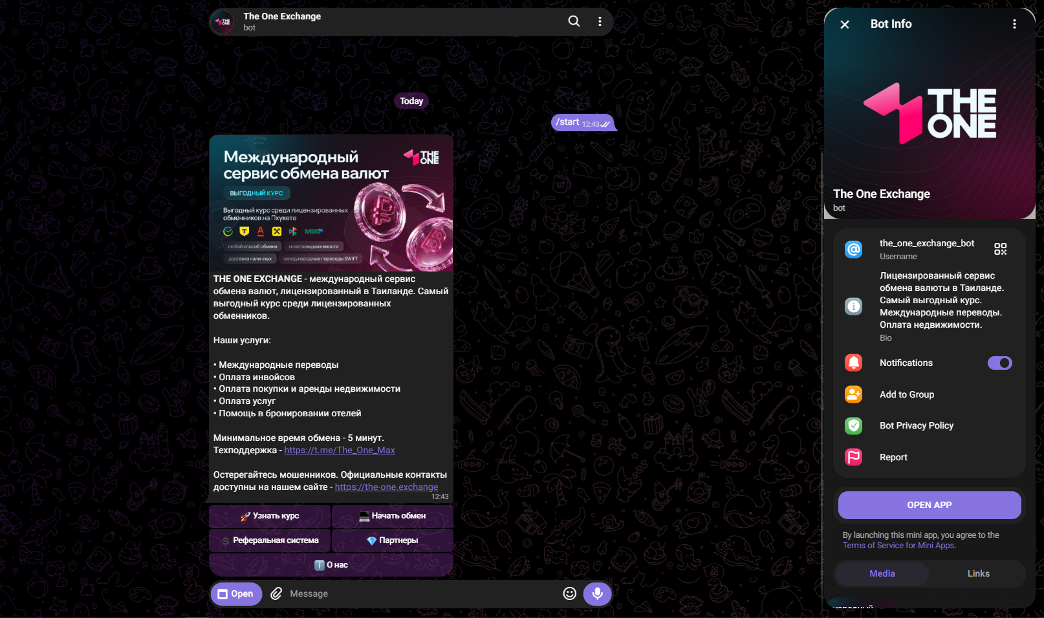
Task: Click 'Помощь в бронировании отелей' list line
Action: point(287,414)
